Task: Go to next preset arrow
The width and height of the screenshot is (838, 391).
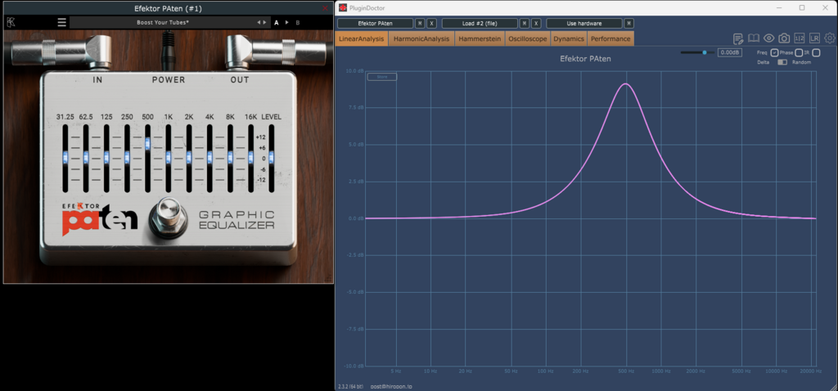Action: point(265,22)
